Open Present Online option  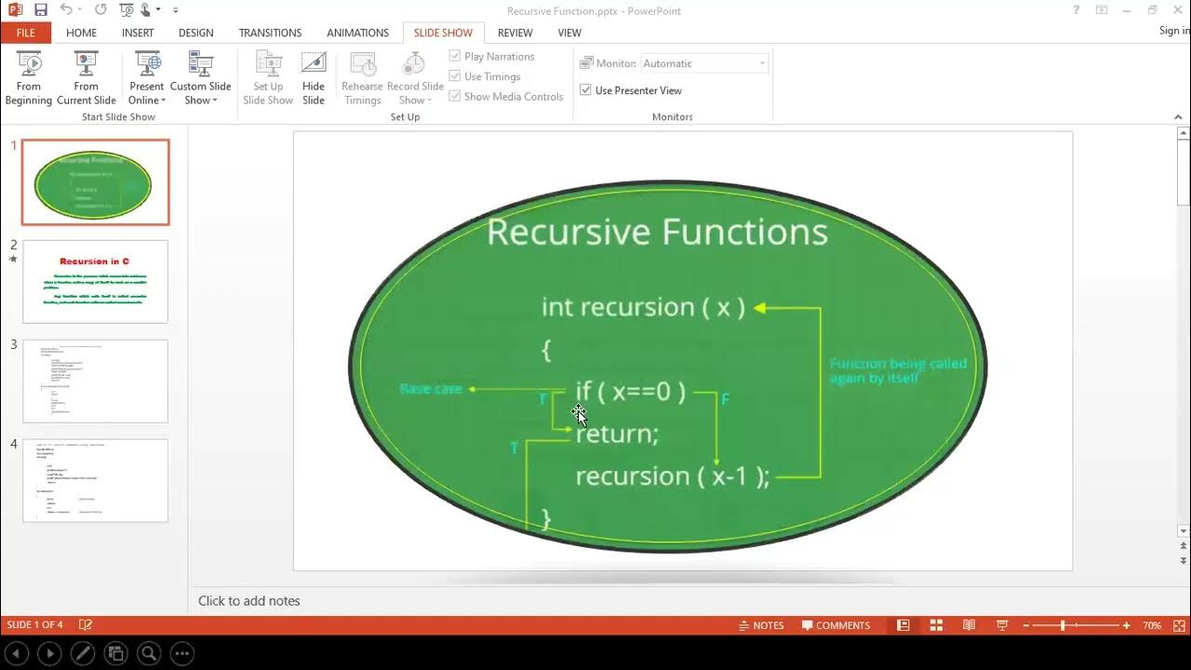point(147,78)
